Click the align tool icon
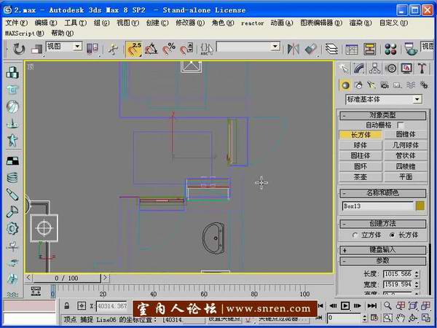The height and width of the screenshot is (328, 437). click(x=310, y=49)
